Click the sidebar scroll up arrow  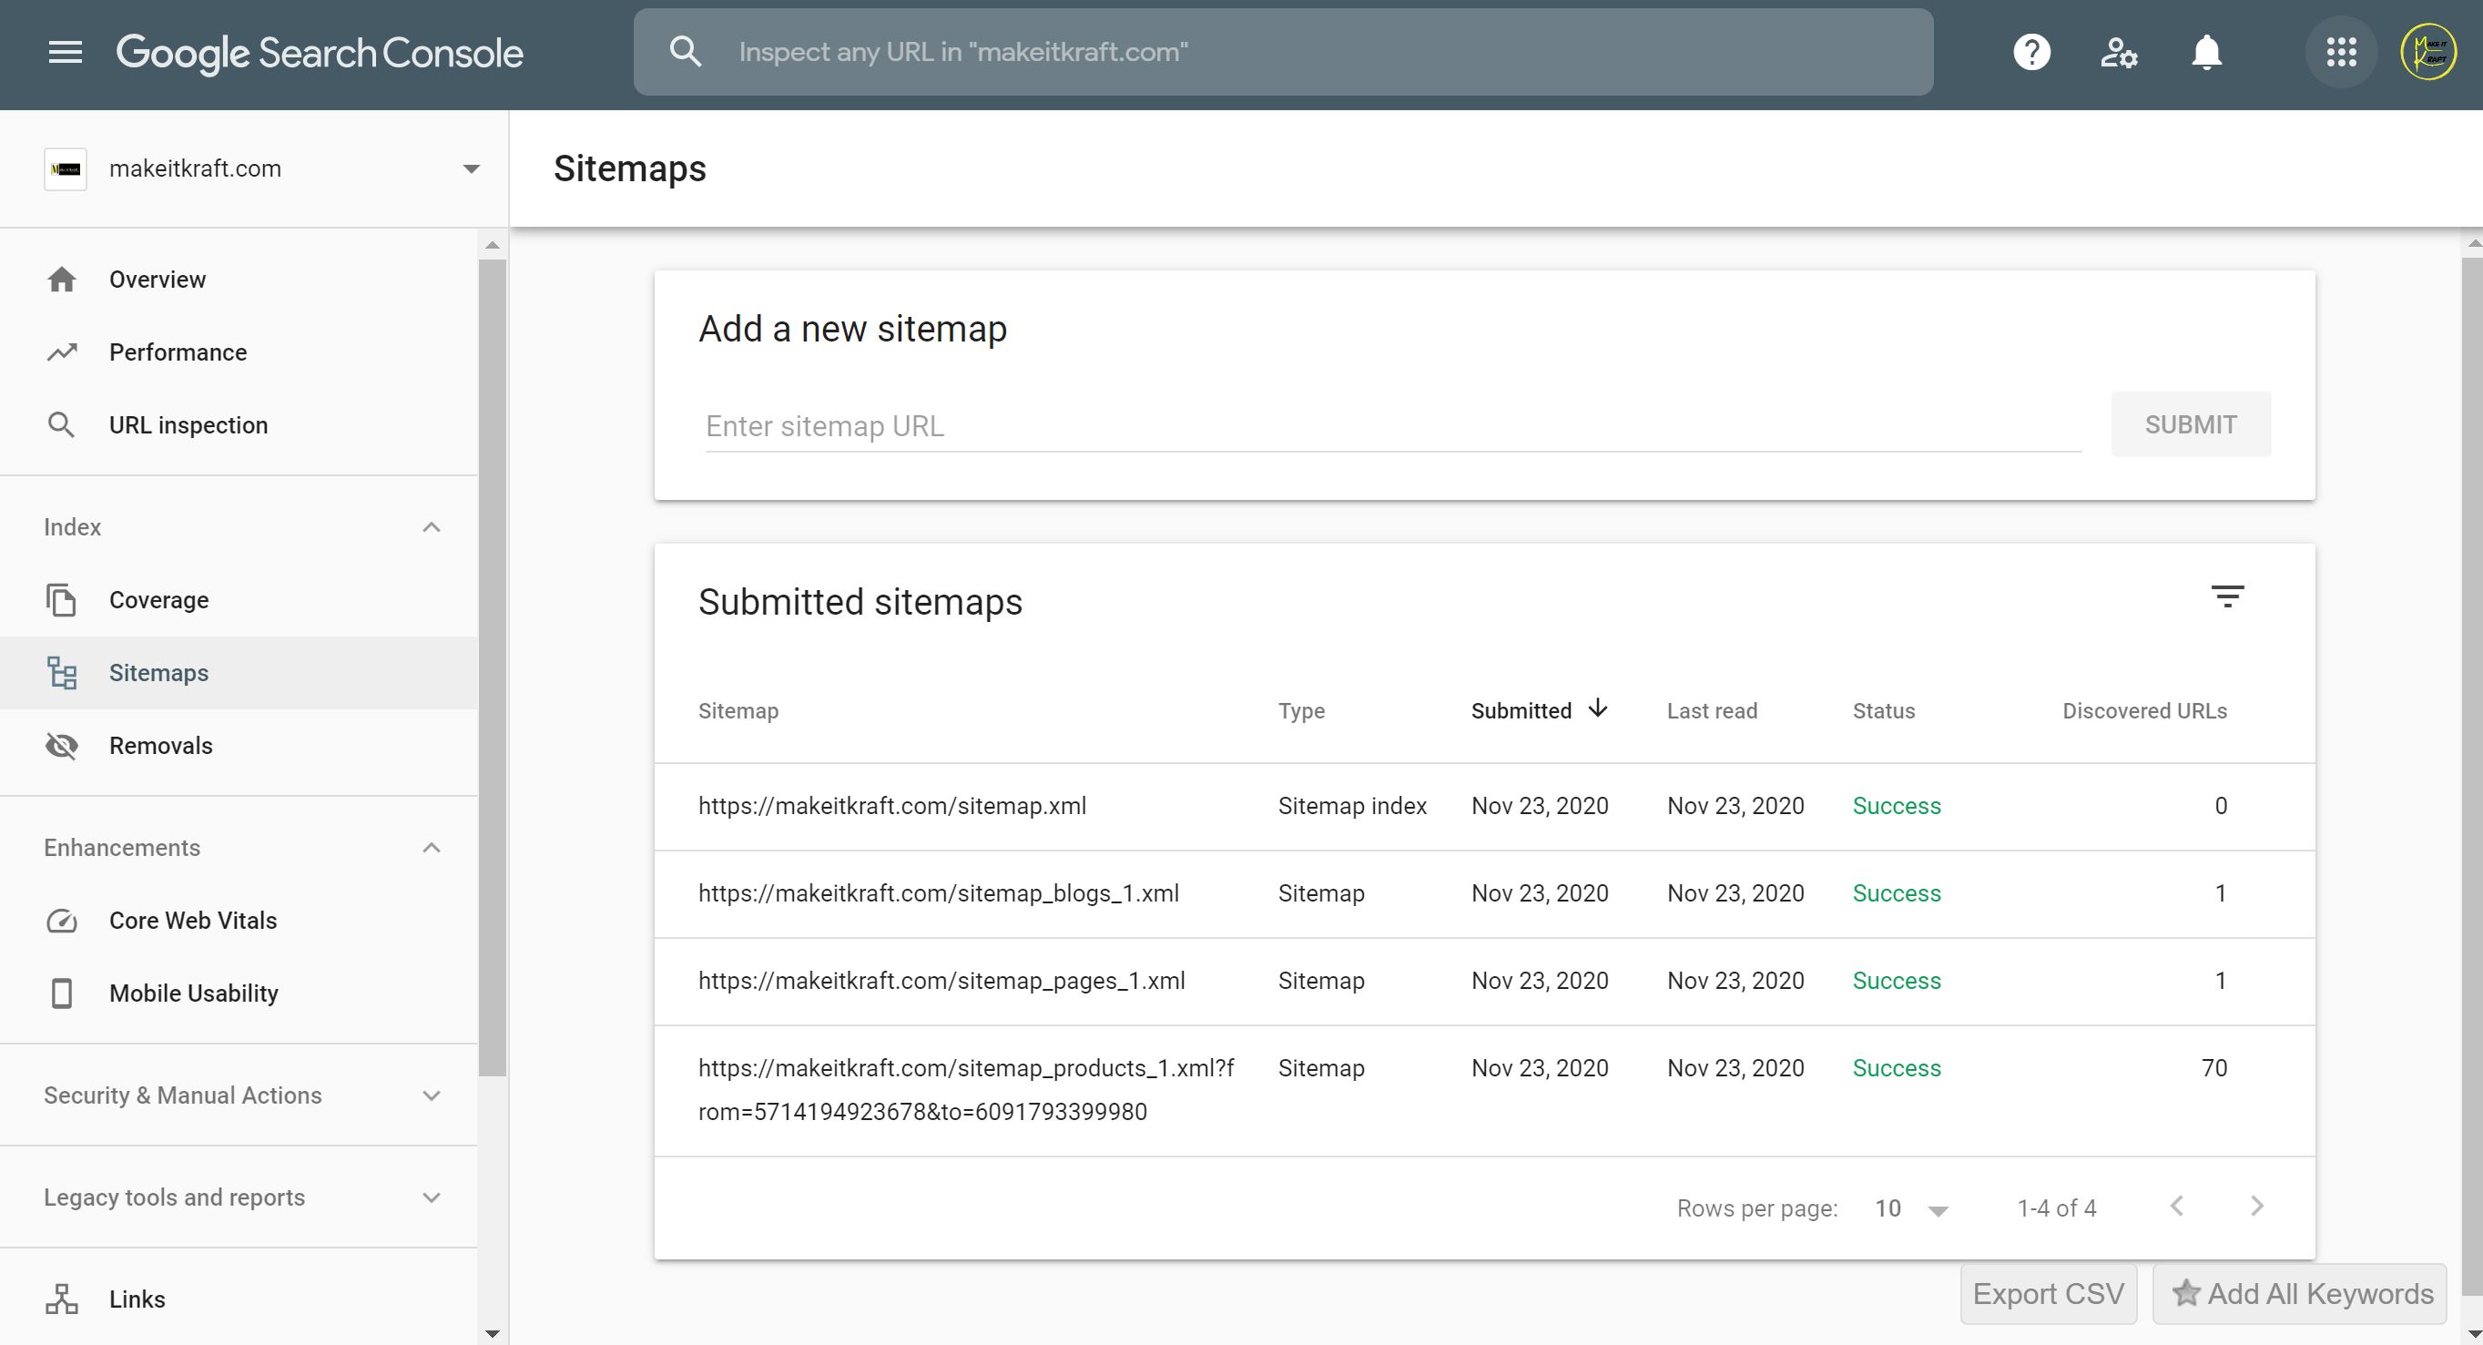(x=493, y=245)
